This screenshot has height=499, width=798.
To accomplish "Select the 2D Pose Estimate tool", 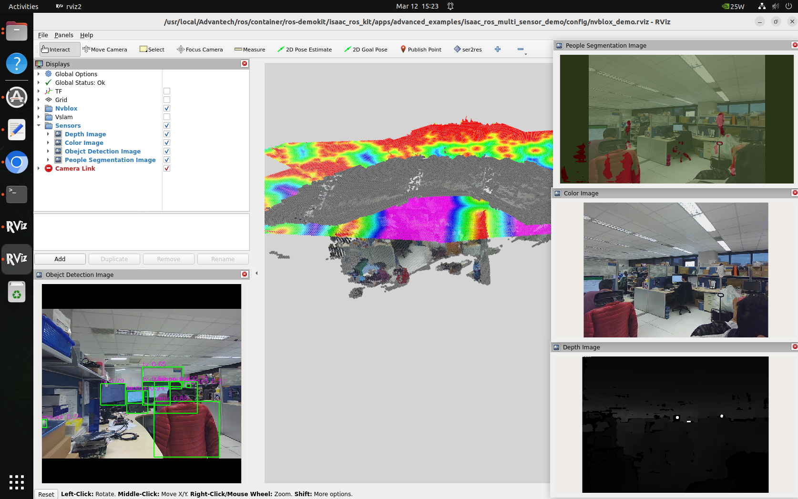I will [x=305, y=50].
